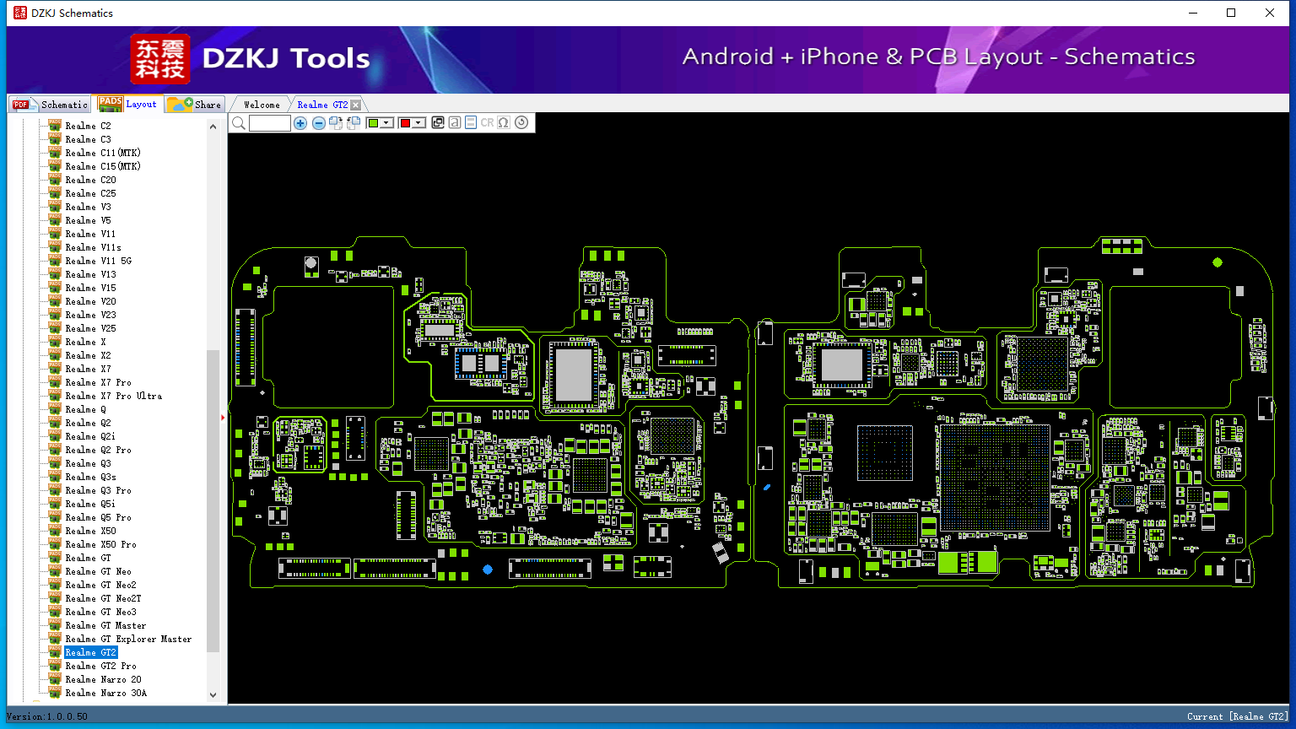Screen dimensions: 1296x729
Task: Select the Realme V11s entry
Action: 94,247
